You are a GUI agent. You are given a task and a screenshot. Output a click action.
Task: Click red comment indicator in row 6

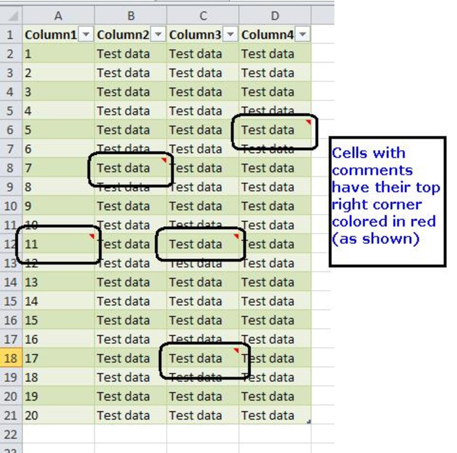point(308,122)
